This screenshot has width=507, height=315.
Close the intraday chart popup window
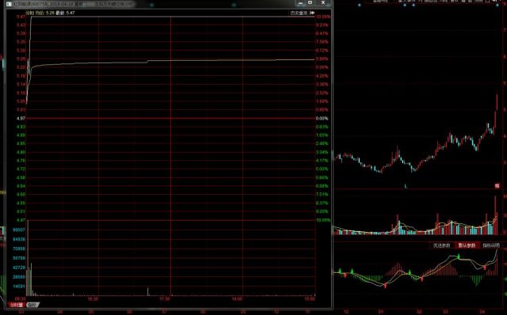tap(323, 2)
